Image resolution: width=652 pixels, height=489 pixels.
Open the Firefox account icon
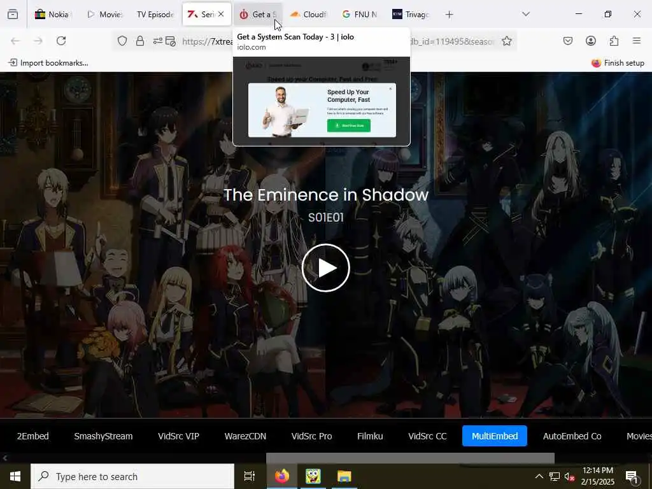click(591, 41)
